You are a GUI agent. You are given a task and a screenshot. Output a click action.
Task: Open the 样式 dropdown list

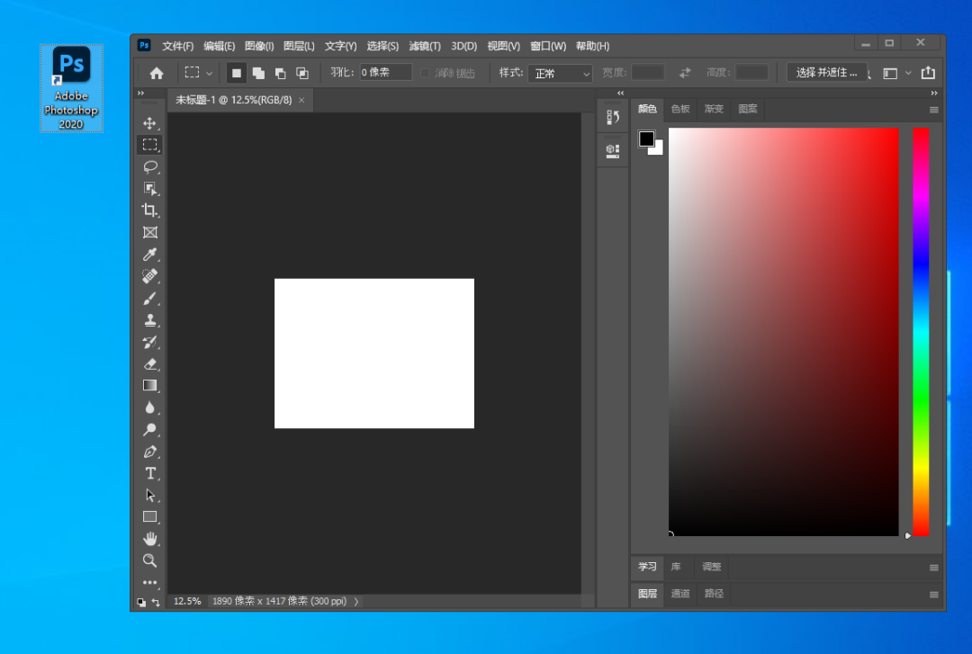560,73
